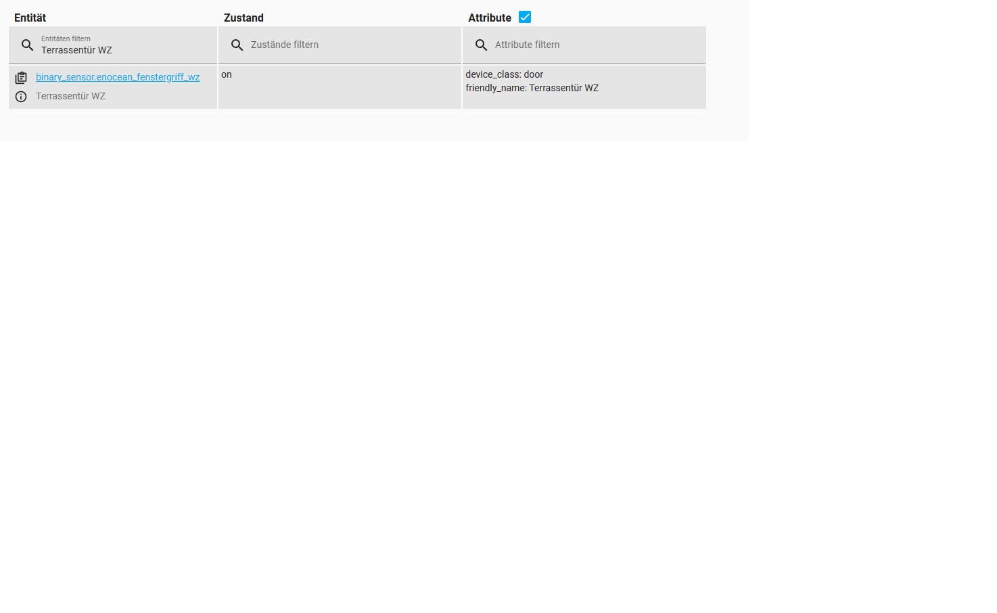This screenshot has width=997, height=613.
Task: Click the small Entitäten filtern floating label
Action: pos(66,39)
